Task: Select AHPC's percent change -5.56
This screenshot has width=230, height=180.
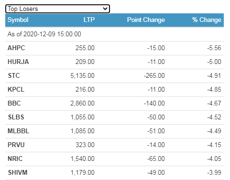Action: coord(214,48)
